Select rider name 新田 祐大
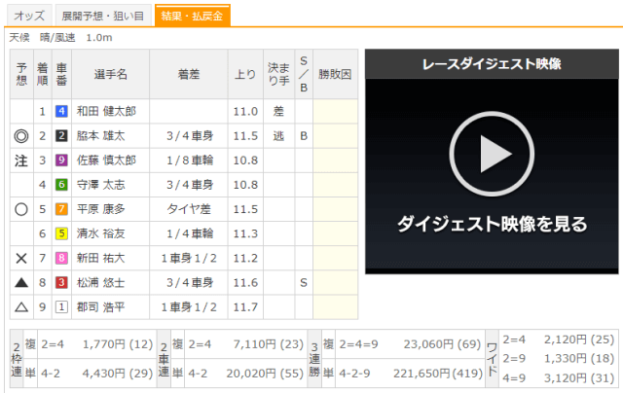Viewport: 623px width, 393px height. point(100,258)
